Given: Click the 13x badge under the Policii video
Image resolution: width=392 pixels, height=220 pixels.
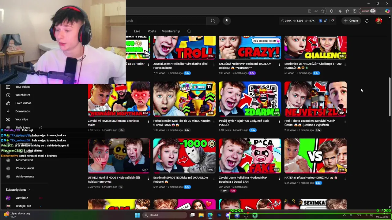Looking at the screenshot, I should click(x=233, y=191).
